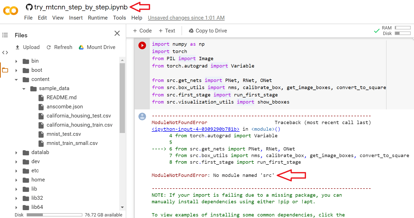Expand the home folder
Image resolution: width=414 pixels, height=218 pixels.
pyautogui.click(x=16, y=180)
